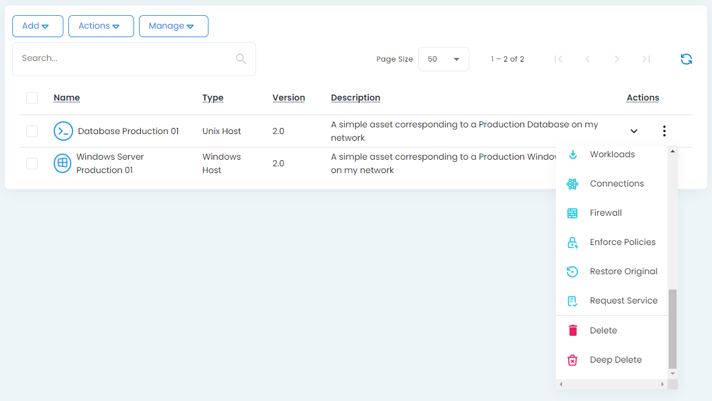
Task: Click the Restore Original icon
Action: (x=572, y=272)
